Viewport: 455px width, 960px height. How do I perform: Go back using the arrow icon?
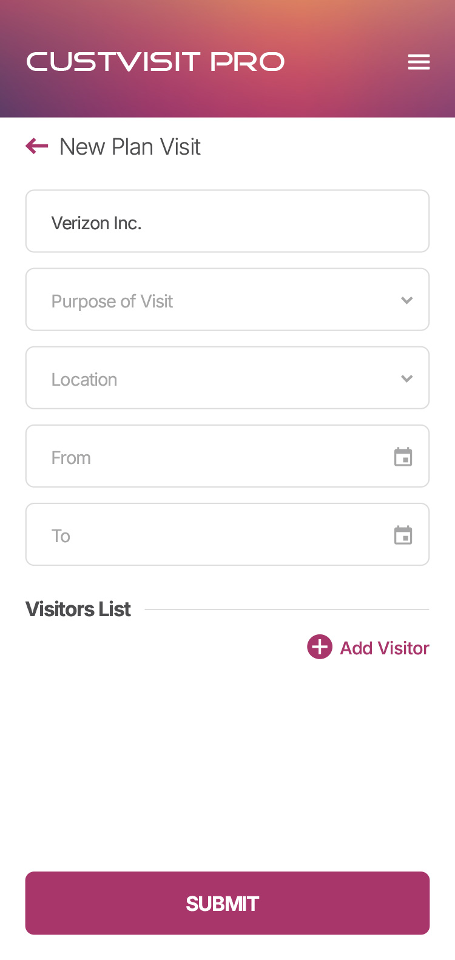pos(37,146)
